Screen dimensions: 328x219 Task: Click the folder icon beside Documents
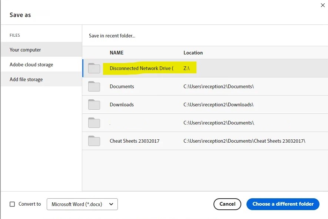tap(94, 86)
